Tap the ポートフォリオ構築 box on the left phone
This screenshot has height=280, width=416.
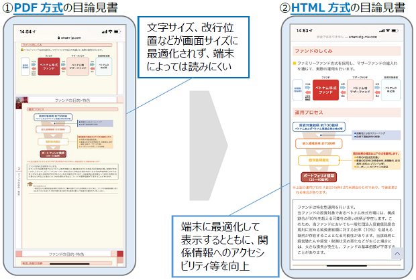click(x=57, y=153)
